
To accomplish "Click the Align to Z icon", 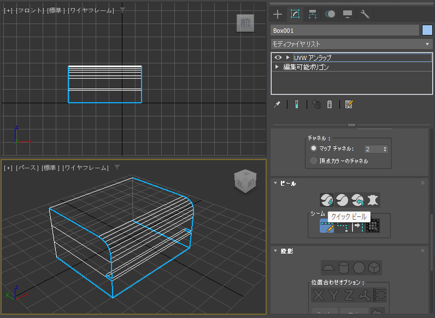I will (x=349, y=295).
